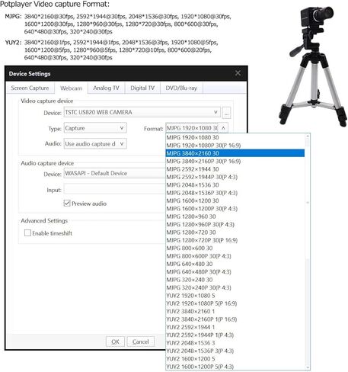Image resolution: width=348 pixels, height=372 pixels.
Task: Select YUY2 1600×1200P 5(P 4:3)
Action: [x=235, y=367]
